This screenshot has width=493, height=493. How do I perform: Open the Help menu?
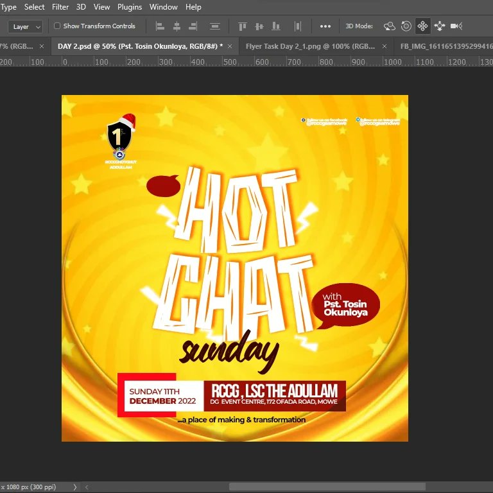coord(193,7)
